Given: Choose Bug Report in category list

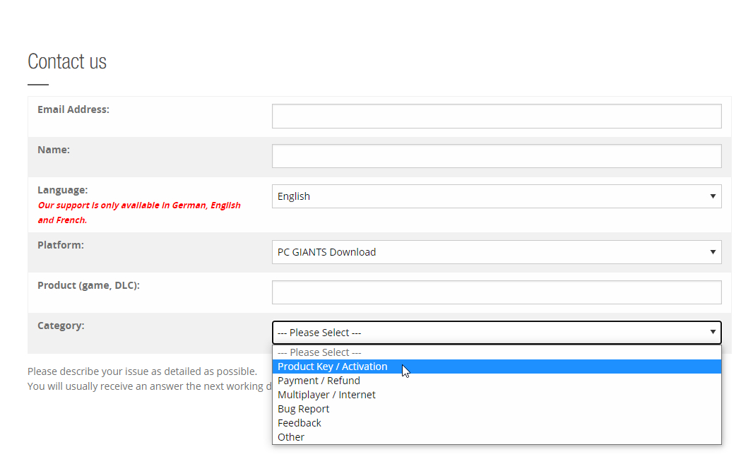Looking at the screenshot, I should [303, 409].
